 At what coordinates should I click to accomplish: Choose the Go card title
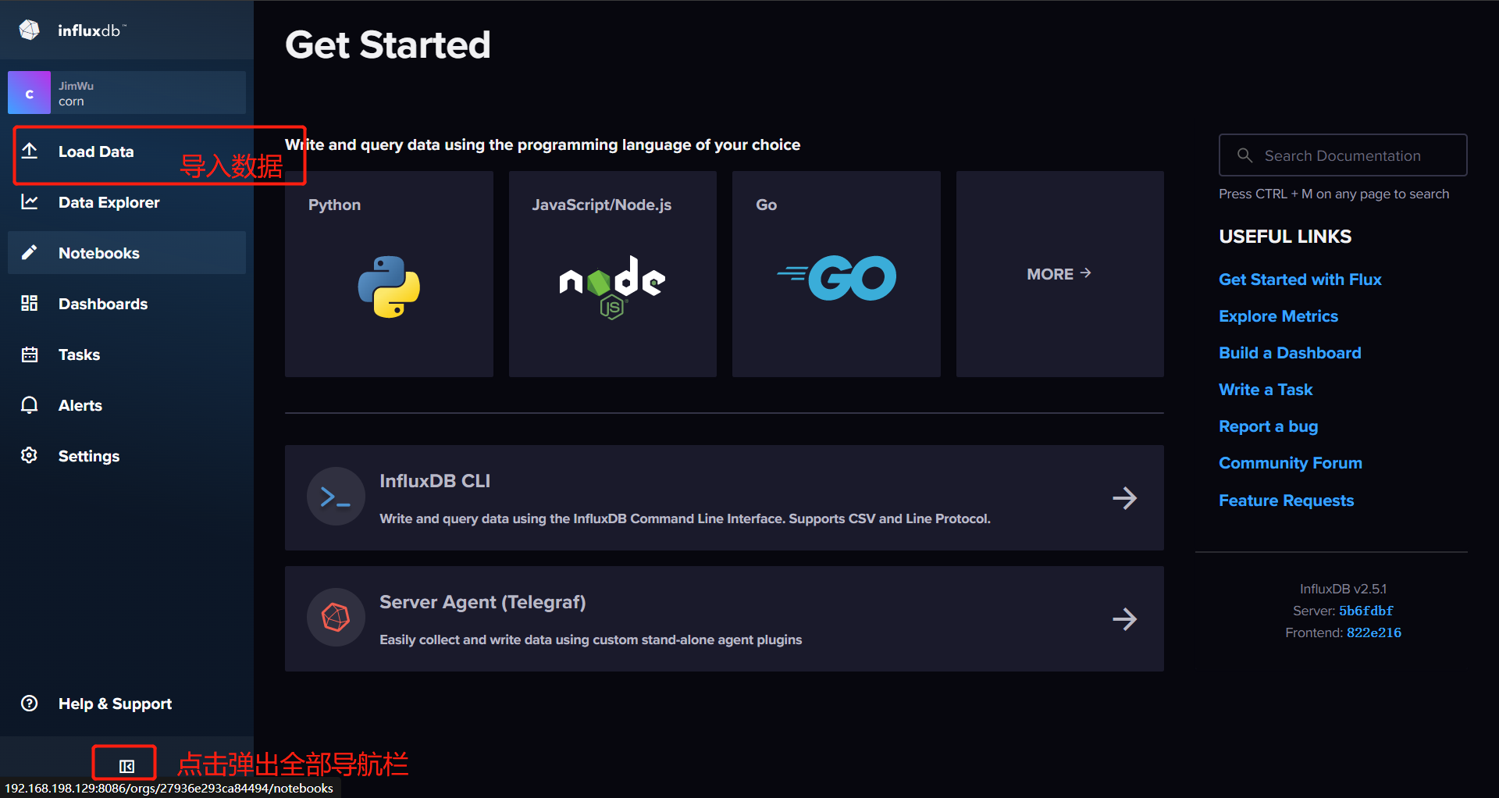[x=766, y=205]
